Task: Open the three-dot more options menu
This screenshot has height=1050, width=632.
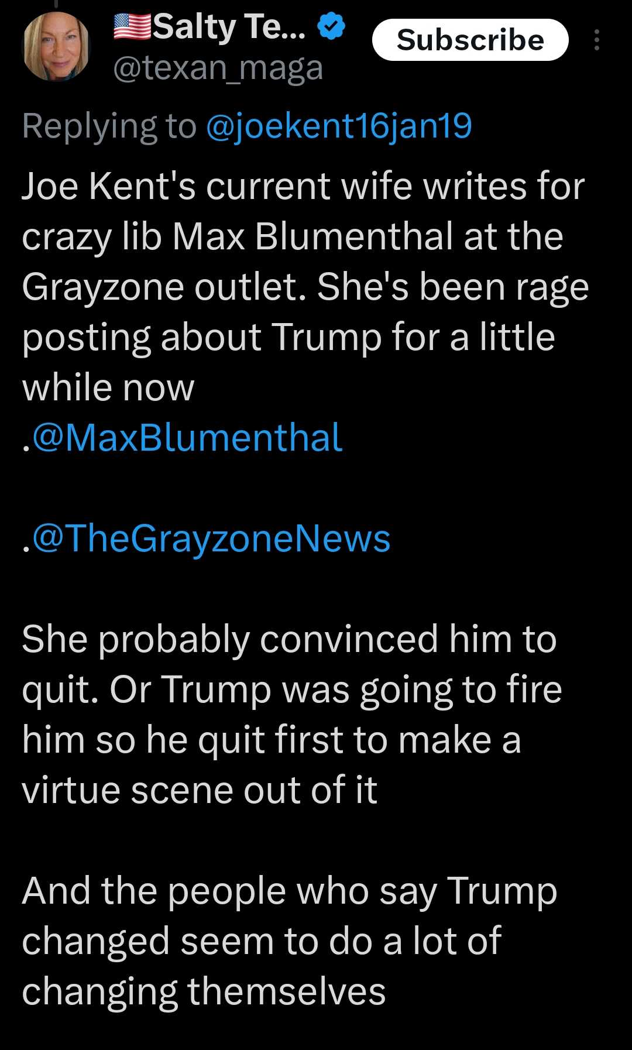Action: 596,40
